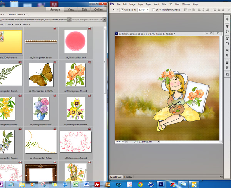This screenshot has height=188, width=231.
Task: Open Google Chrome from the taskbar
Action: click(x=140, y=185)
